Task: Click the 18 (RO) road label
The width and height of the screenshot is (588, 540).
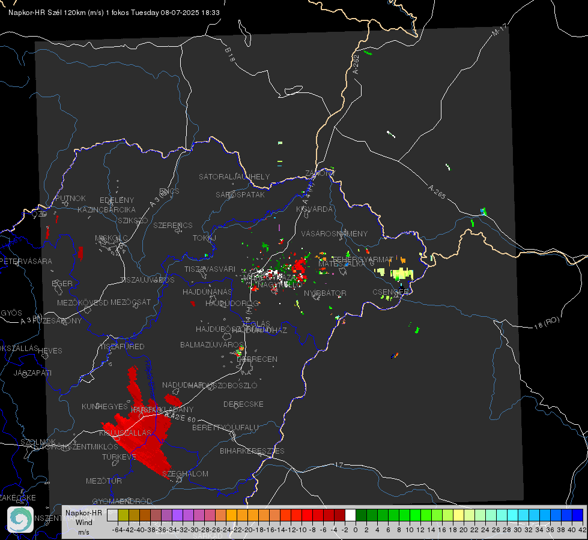Action: point(547,323)
